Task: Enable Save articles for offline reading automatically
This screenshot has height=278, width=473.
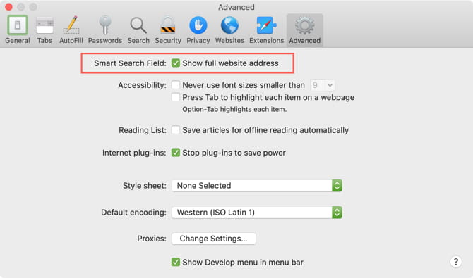Action: point(176,130)
